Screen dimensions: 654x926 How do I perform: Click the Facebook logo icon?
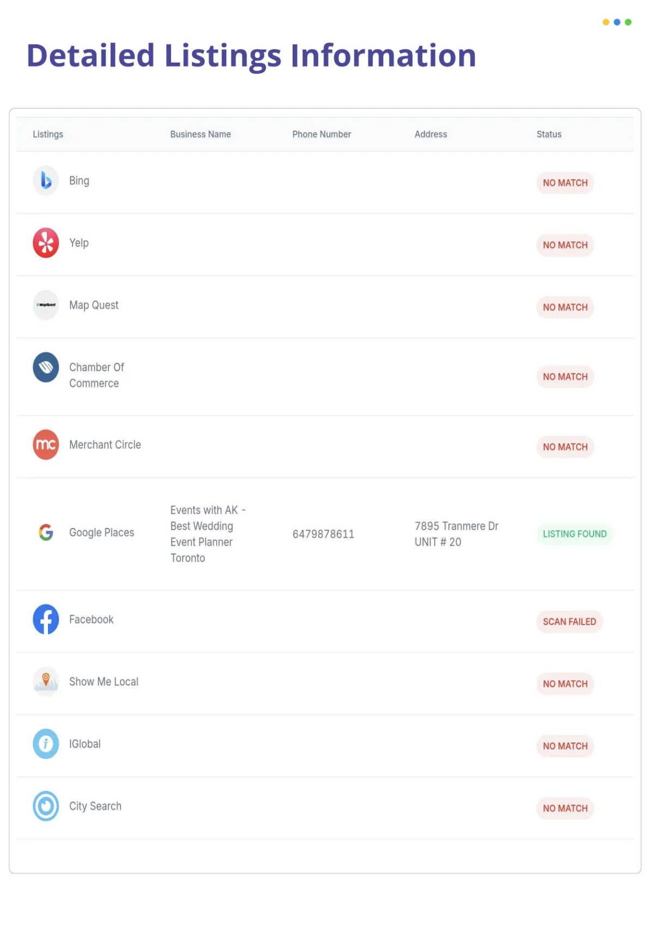click(x=46, y=619)
